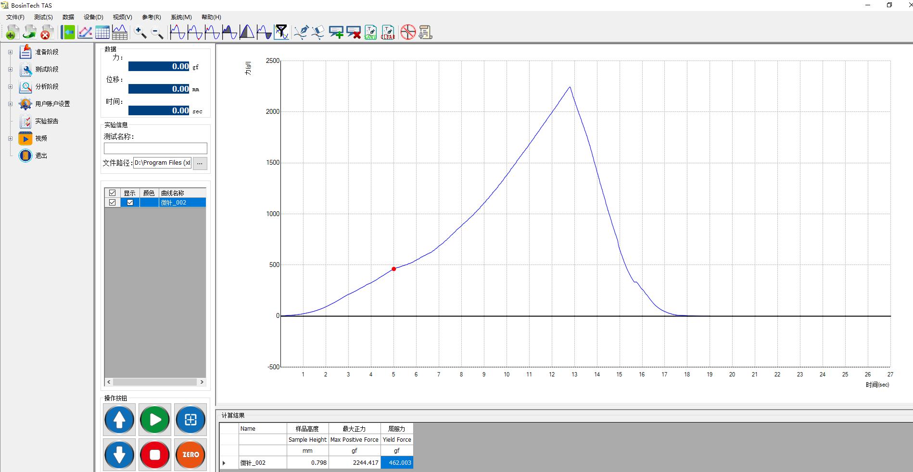The width and height of the screenshot is (913, 472).
Task: Select the curve pen annotation tool
Action: coord(302,32)
